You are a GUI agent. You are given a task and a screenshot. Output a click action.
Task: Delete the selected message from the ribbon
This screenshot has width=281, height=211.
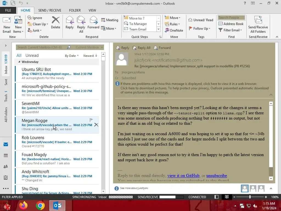click(55, 23)
